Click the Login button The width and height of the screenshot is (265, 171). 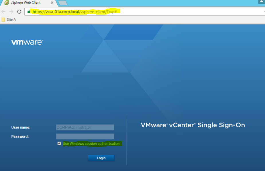101,158
